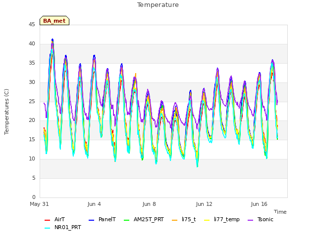317x237 pixels.
Task: Click the Jun 12 x-axis tick label
Action: click(204, 204)
